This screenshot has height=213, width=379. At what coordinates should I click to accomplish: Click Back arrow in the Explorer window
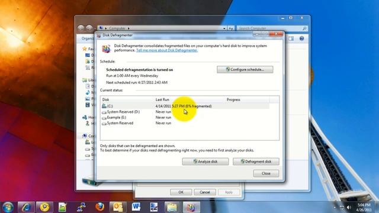(81, 28)
